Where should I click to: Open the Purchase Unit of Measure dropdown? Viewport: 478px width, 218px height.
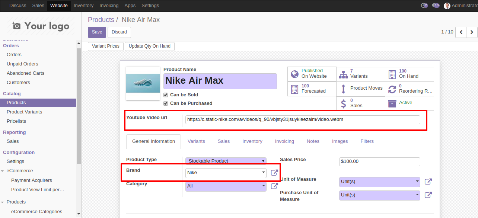tap(380, 195)
